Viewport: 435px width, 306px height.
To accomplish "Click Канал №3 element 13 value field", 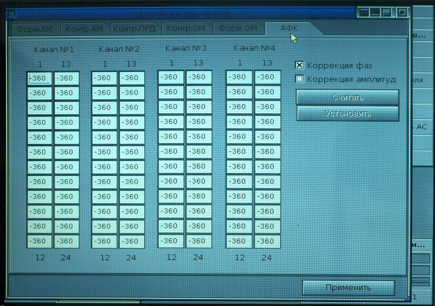I will point(199,77).
